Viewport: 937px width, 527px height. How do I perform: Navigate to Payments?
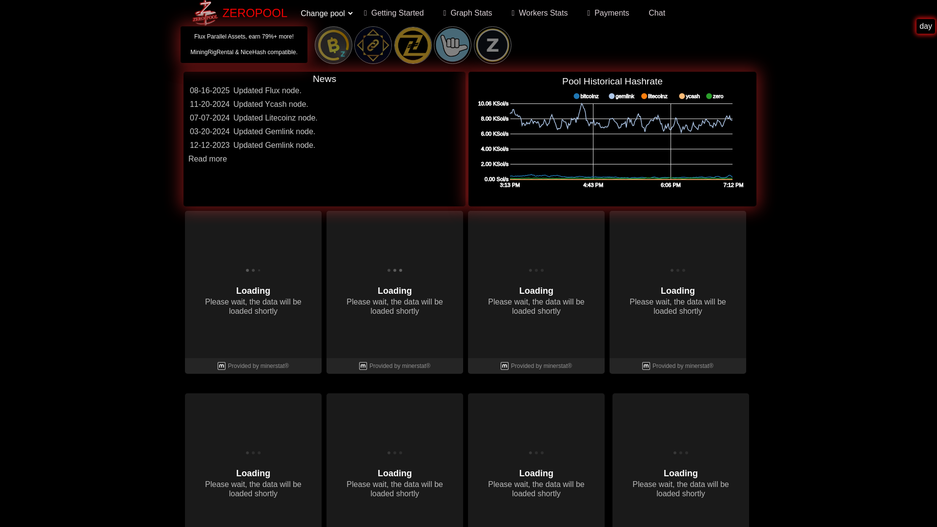pyautogui.click(x=608, y=13)
